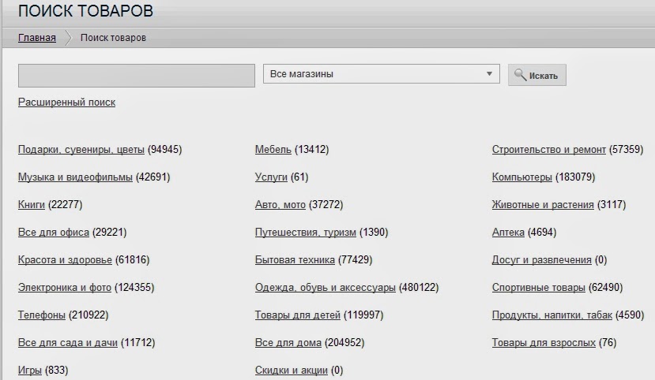Open the Телефоны category

click(x=42, y=315)
